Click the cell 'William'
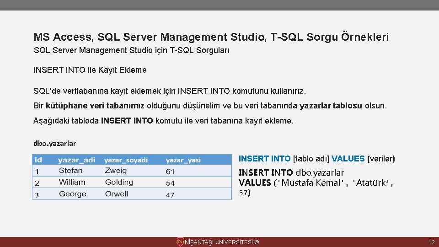The image size is (439, 247). (x=72, y=183)
